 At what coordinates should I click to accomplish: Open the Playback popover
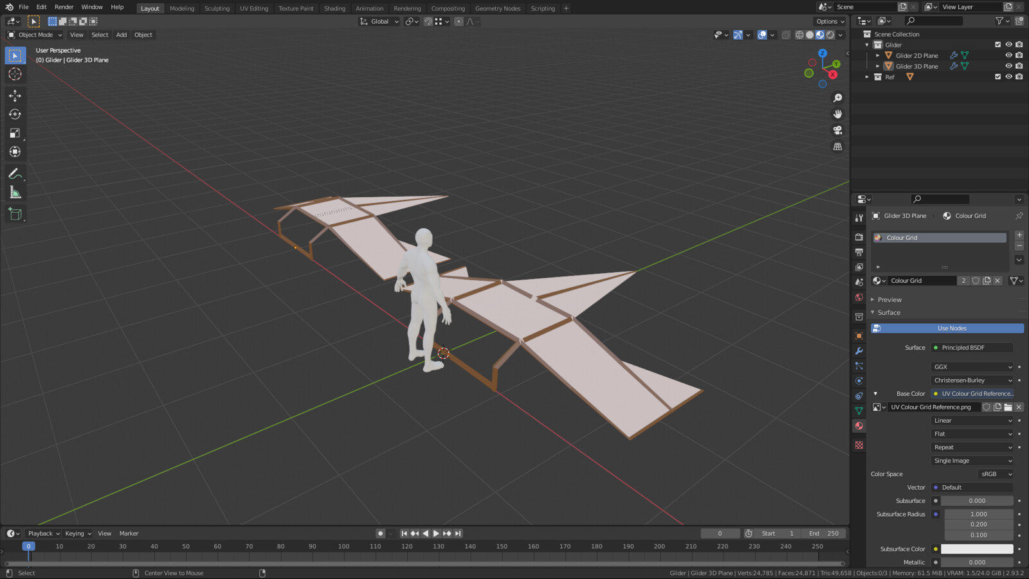pyautogui.click(x=44, y=533)
